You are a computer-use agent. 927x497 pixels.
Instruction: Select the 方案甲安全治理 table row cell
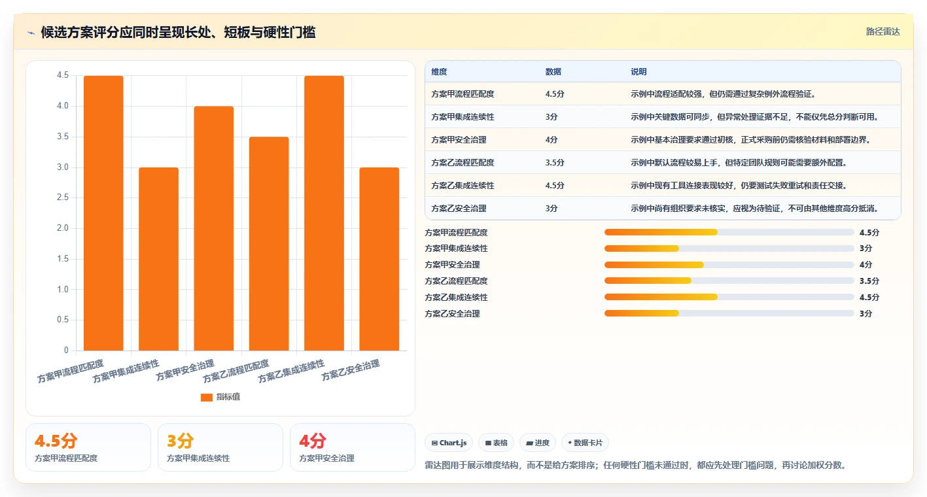pyautogui.click(x=459, y=140)
